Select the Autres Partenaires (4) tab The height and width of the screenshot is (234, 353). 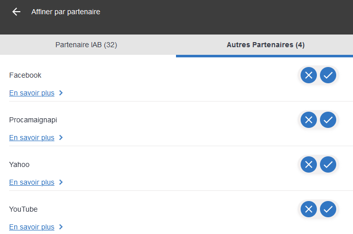tap(265, 45)
